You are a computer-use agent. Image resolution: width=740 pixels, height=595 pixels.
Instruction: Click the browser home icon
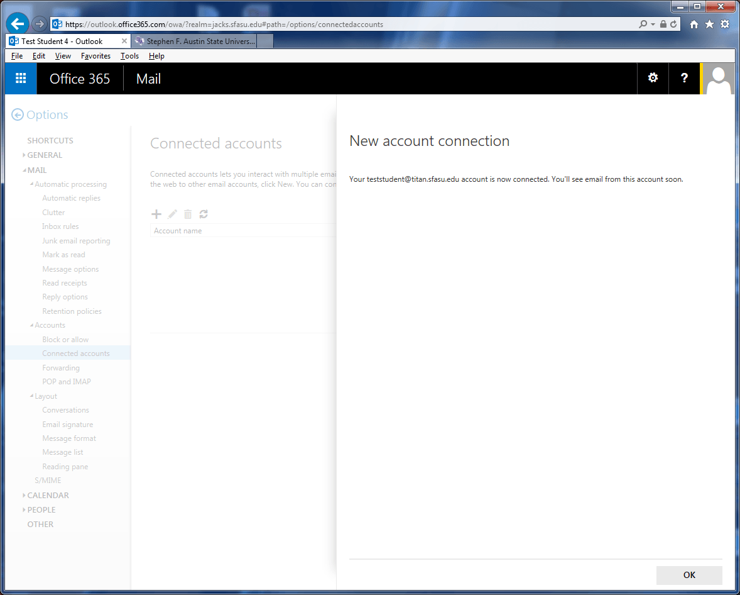694,25
